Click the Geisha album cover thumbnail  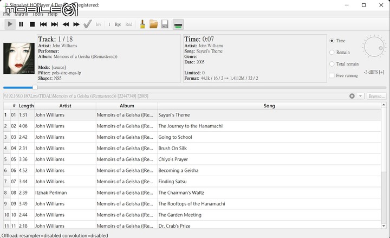pos(19,59)
